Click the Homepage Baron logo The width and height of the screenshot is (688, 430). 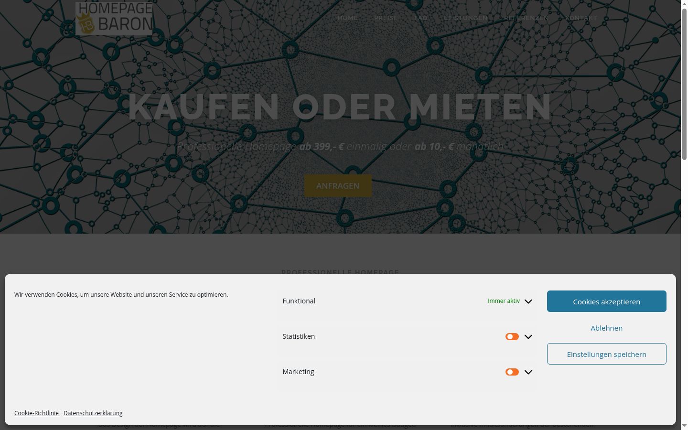pos(114,18)
